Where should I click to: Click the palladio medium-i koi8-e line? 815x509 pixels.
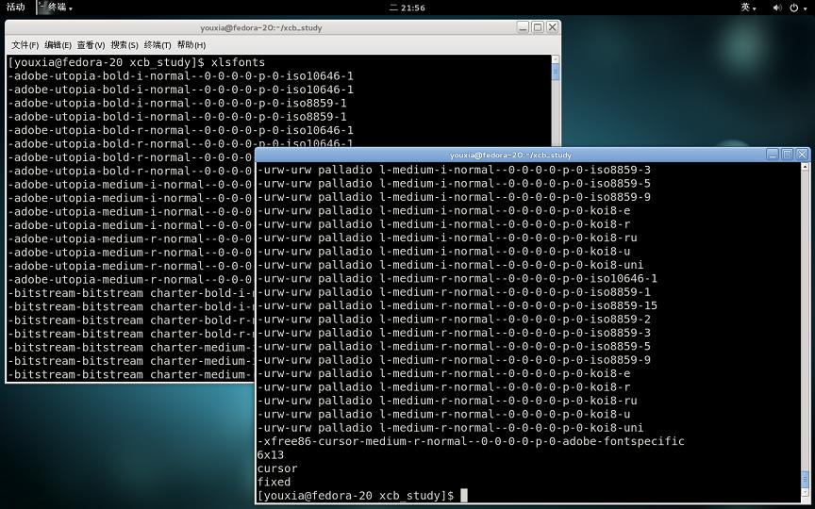pos(443,211)
